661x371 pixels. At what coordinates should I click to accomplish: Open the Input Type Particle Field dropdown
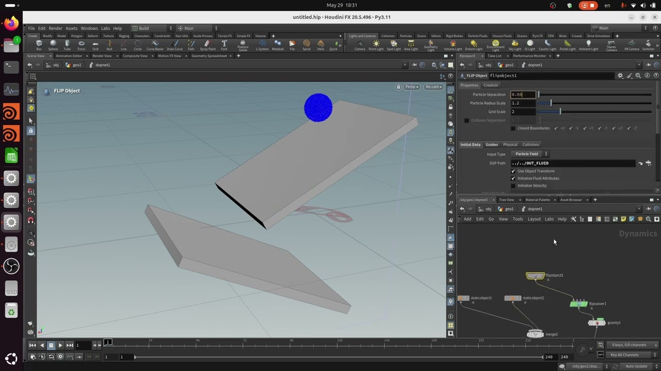tap(530, 154)
